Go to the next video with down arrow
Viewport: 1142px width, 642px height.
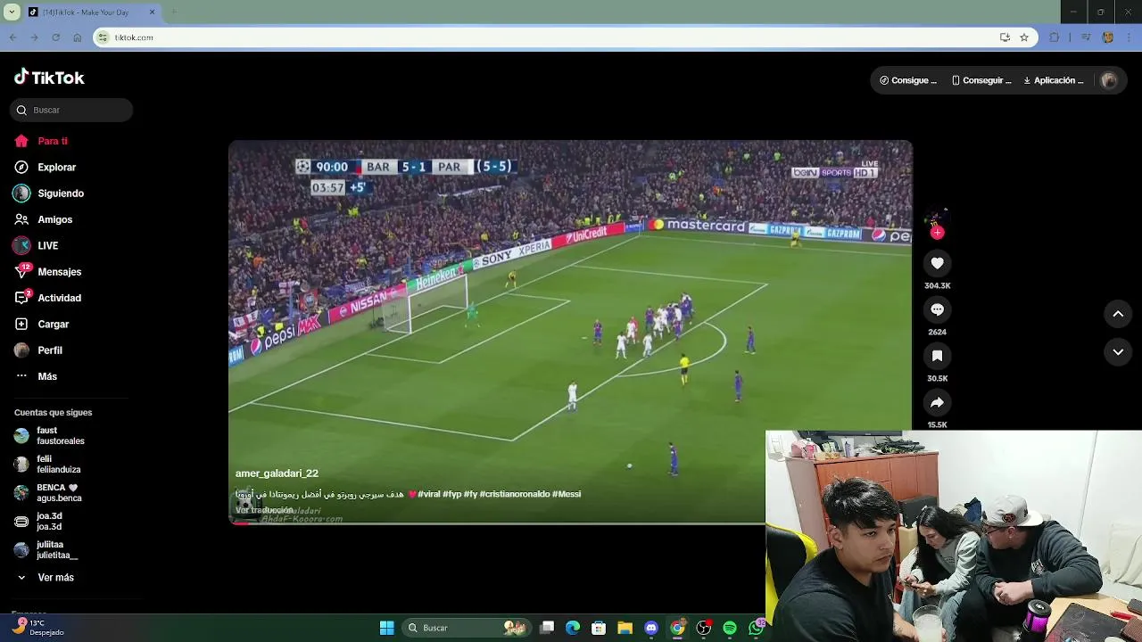click(x=1118, y=352)
